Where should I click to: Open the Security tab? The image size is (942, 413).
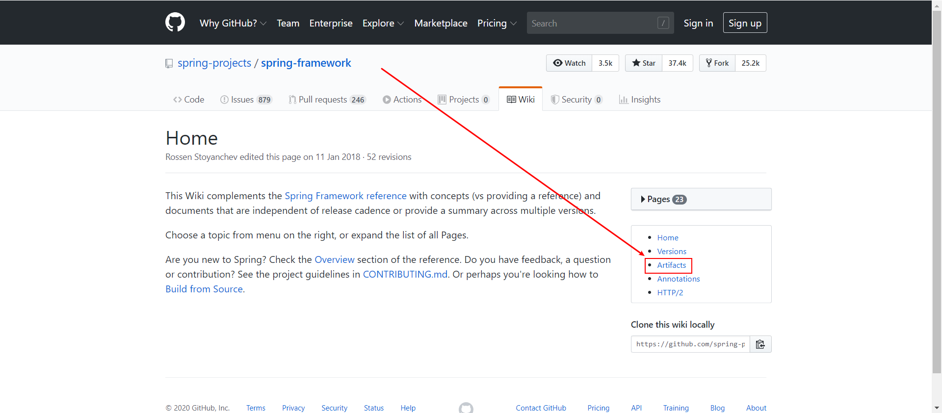coord(576,100)
